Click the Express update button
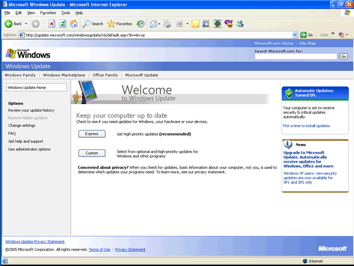Screen dimensions: 354x266 tap(92, 134)
